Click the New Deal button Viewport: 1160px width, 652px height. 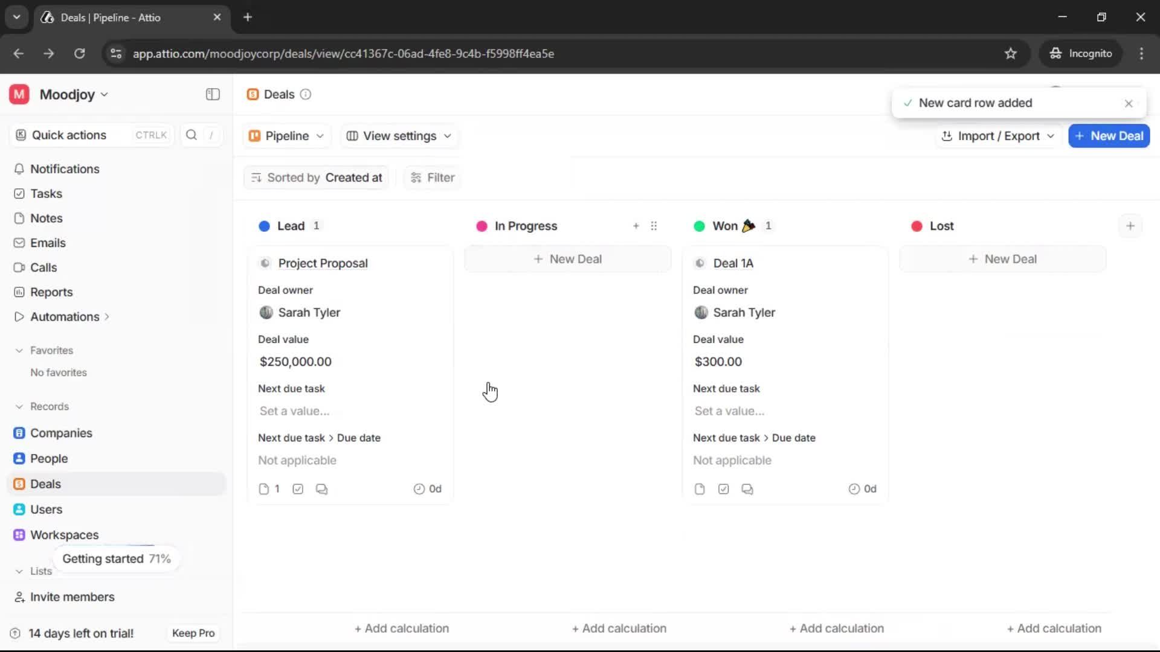(1109, 136)
